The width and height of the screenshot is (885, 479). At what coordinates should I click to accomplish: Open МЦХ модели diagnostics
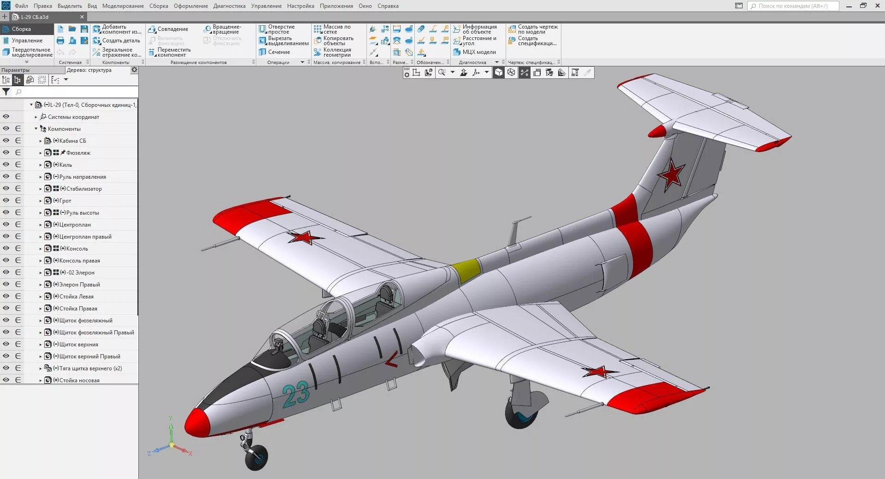click(x=474, y=52)
